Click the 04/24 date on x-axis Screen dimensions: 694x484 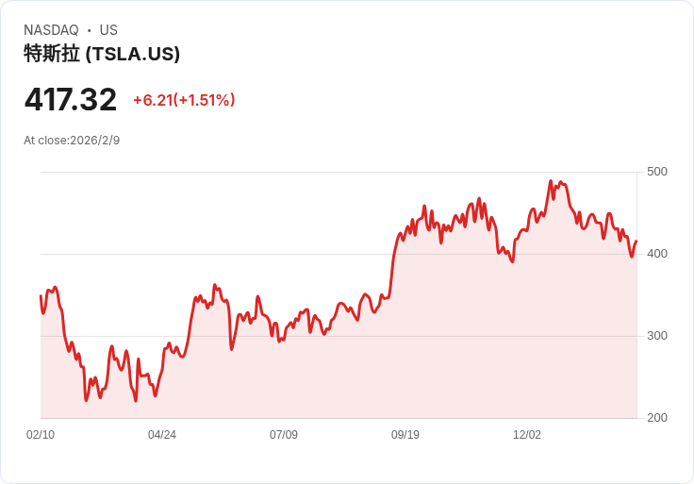pyautogui.click(x=162, y=435)
